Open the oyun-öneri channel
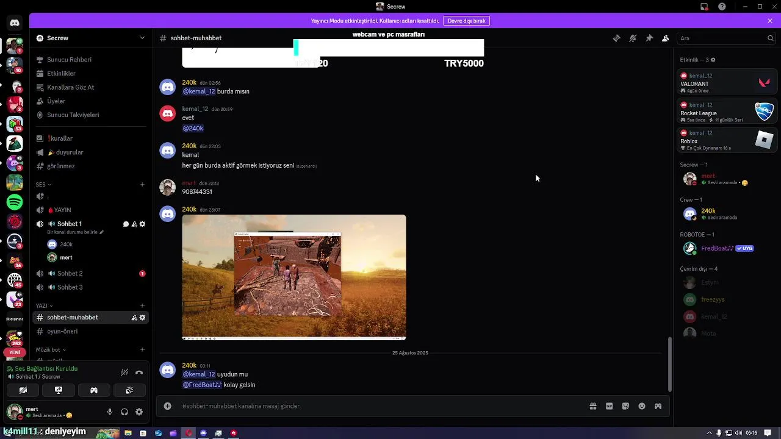This screenshot has height=439, width=781. pyautogui.click(x=91, y=331)
